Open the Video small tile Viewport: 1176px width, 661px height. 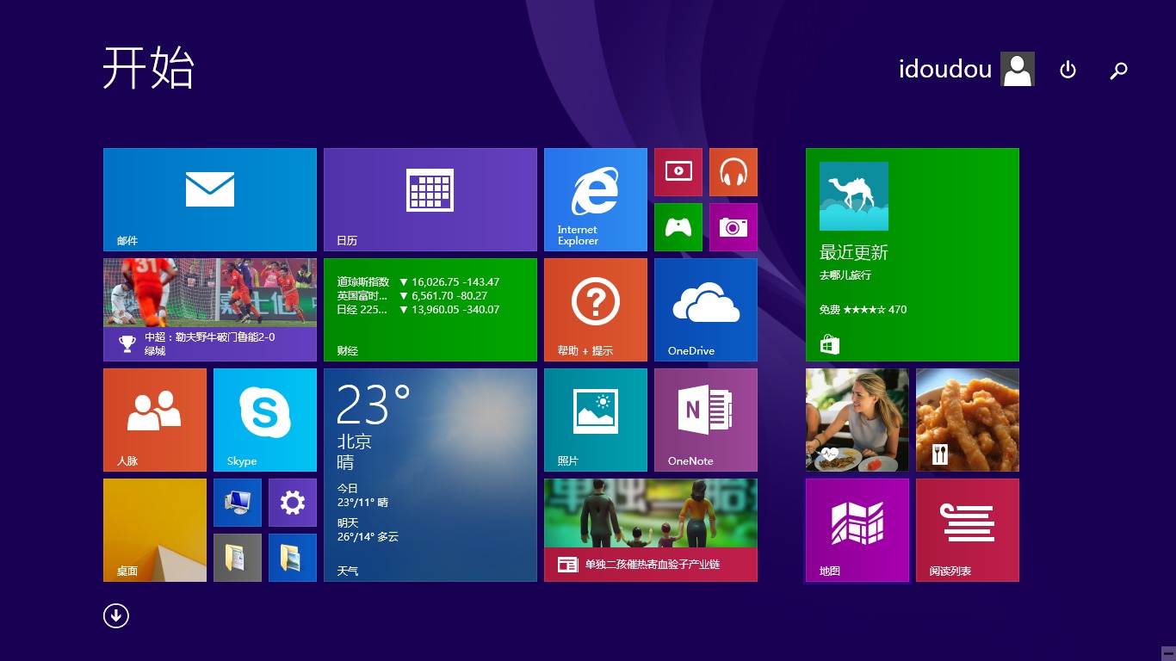tap(678, 172)
